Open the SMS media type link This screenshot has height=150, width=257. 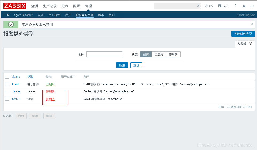(x=15, y=99)
